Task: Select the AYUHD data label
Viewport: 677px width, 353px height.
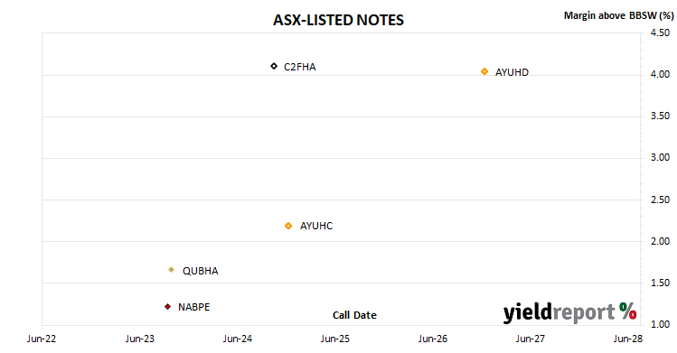Action: [512, 72]
